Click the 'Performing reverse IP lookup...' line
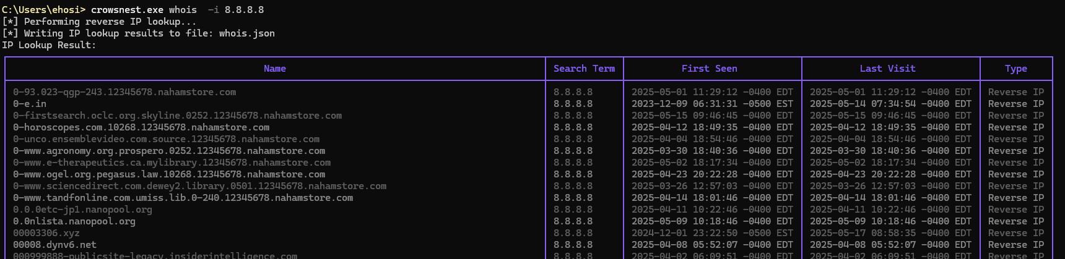 coord(99,22)
